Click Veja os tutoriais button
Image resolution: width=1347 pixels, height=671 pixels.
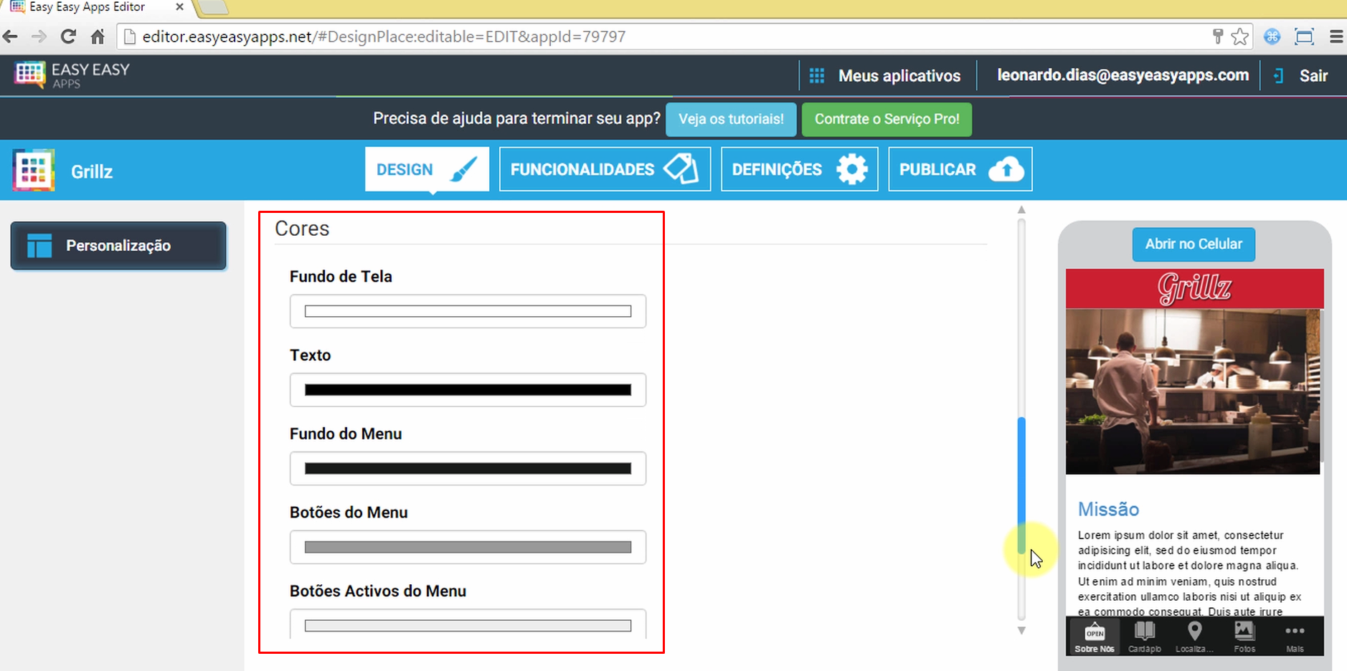pos(730,119)
